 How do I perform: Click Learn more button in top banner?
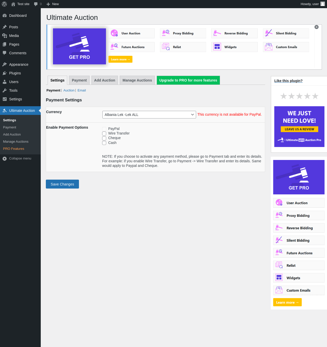click(x=120, y=59)
